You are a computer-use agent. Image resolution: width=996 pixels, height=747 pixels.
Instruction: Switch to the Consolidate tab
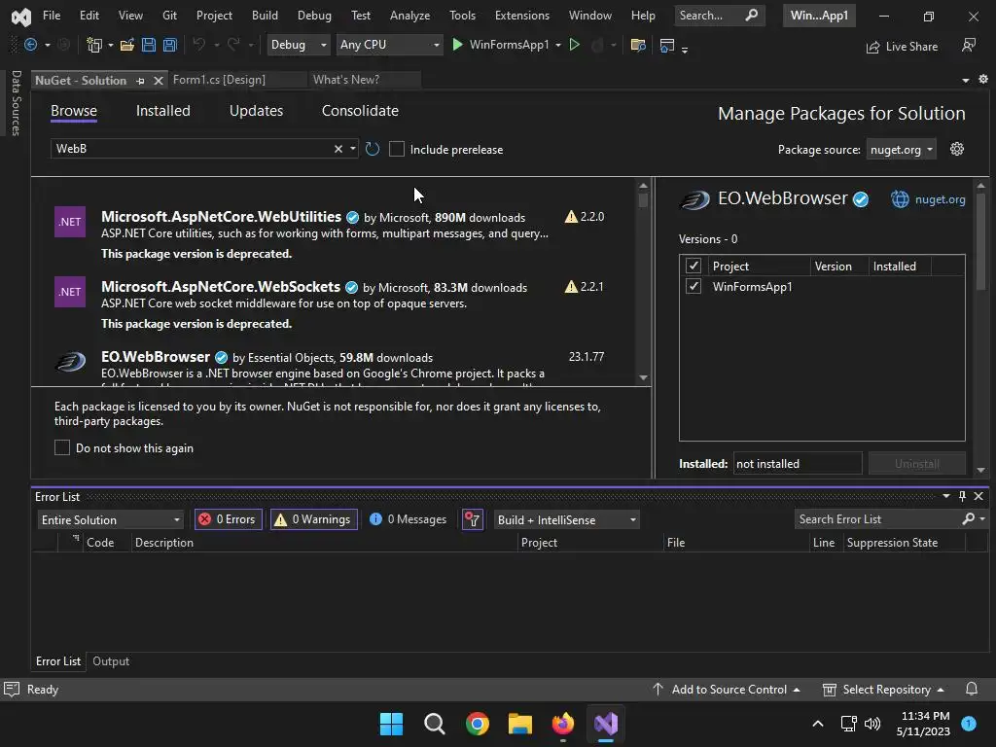click(360, 111)
